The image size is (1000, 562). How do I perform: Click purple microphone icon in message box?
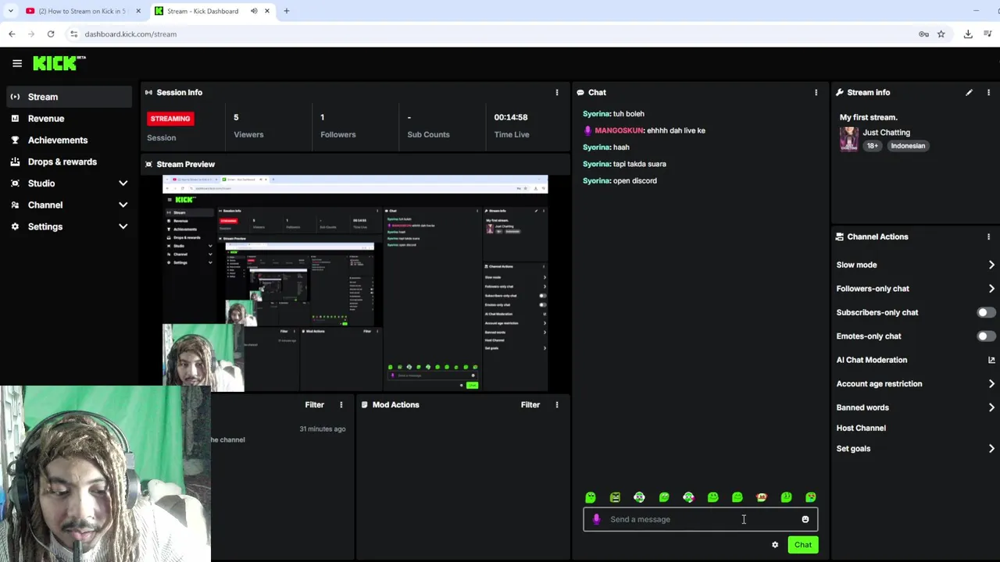coord(597,519)
